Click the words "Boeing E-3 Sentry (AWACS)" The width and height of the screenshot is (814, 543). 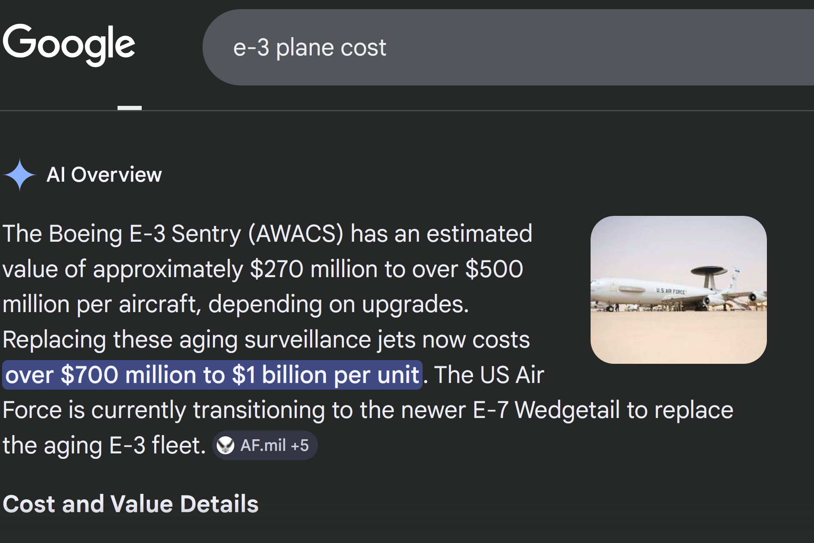click(196, 233)
